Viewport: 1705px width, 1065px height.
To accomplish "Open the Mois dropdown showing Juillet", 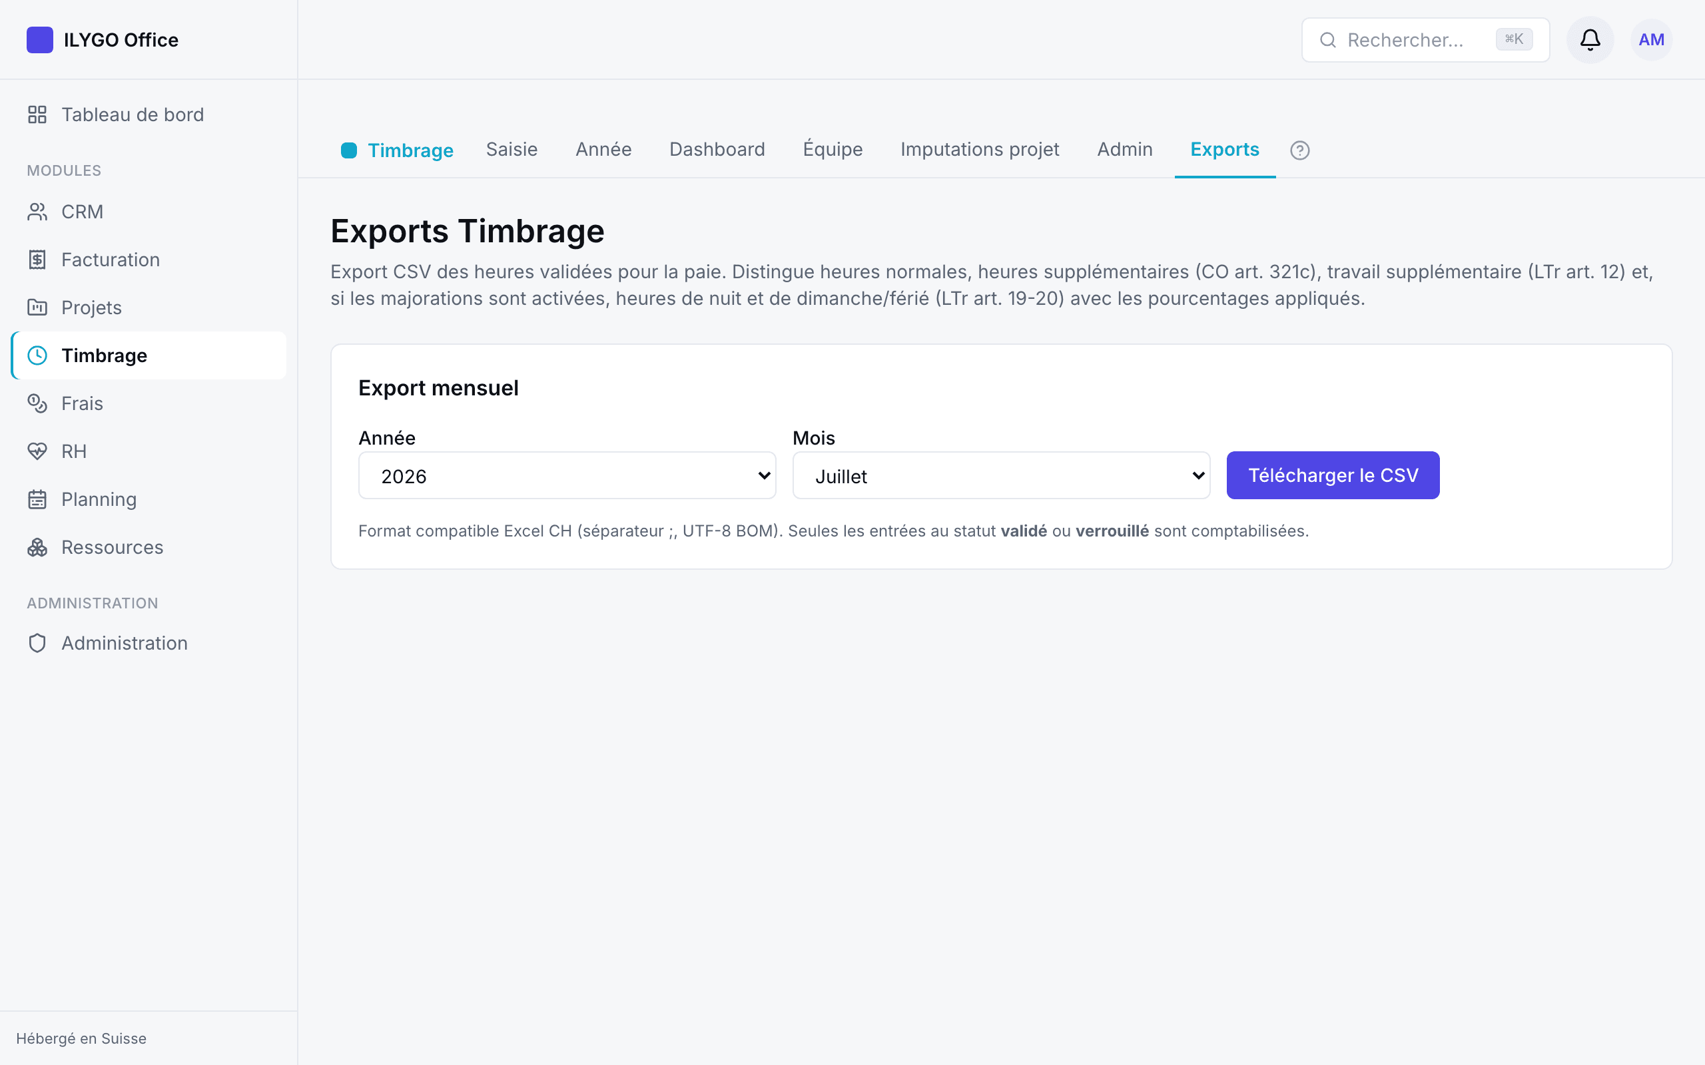I will pos(1000,475).
